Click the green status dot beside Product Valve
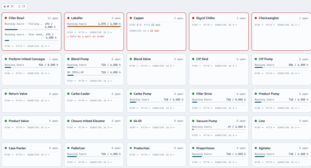This screenshot has height=168, width=311. pyautogui.click(x=6, y=121)
